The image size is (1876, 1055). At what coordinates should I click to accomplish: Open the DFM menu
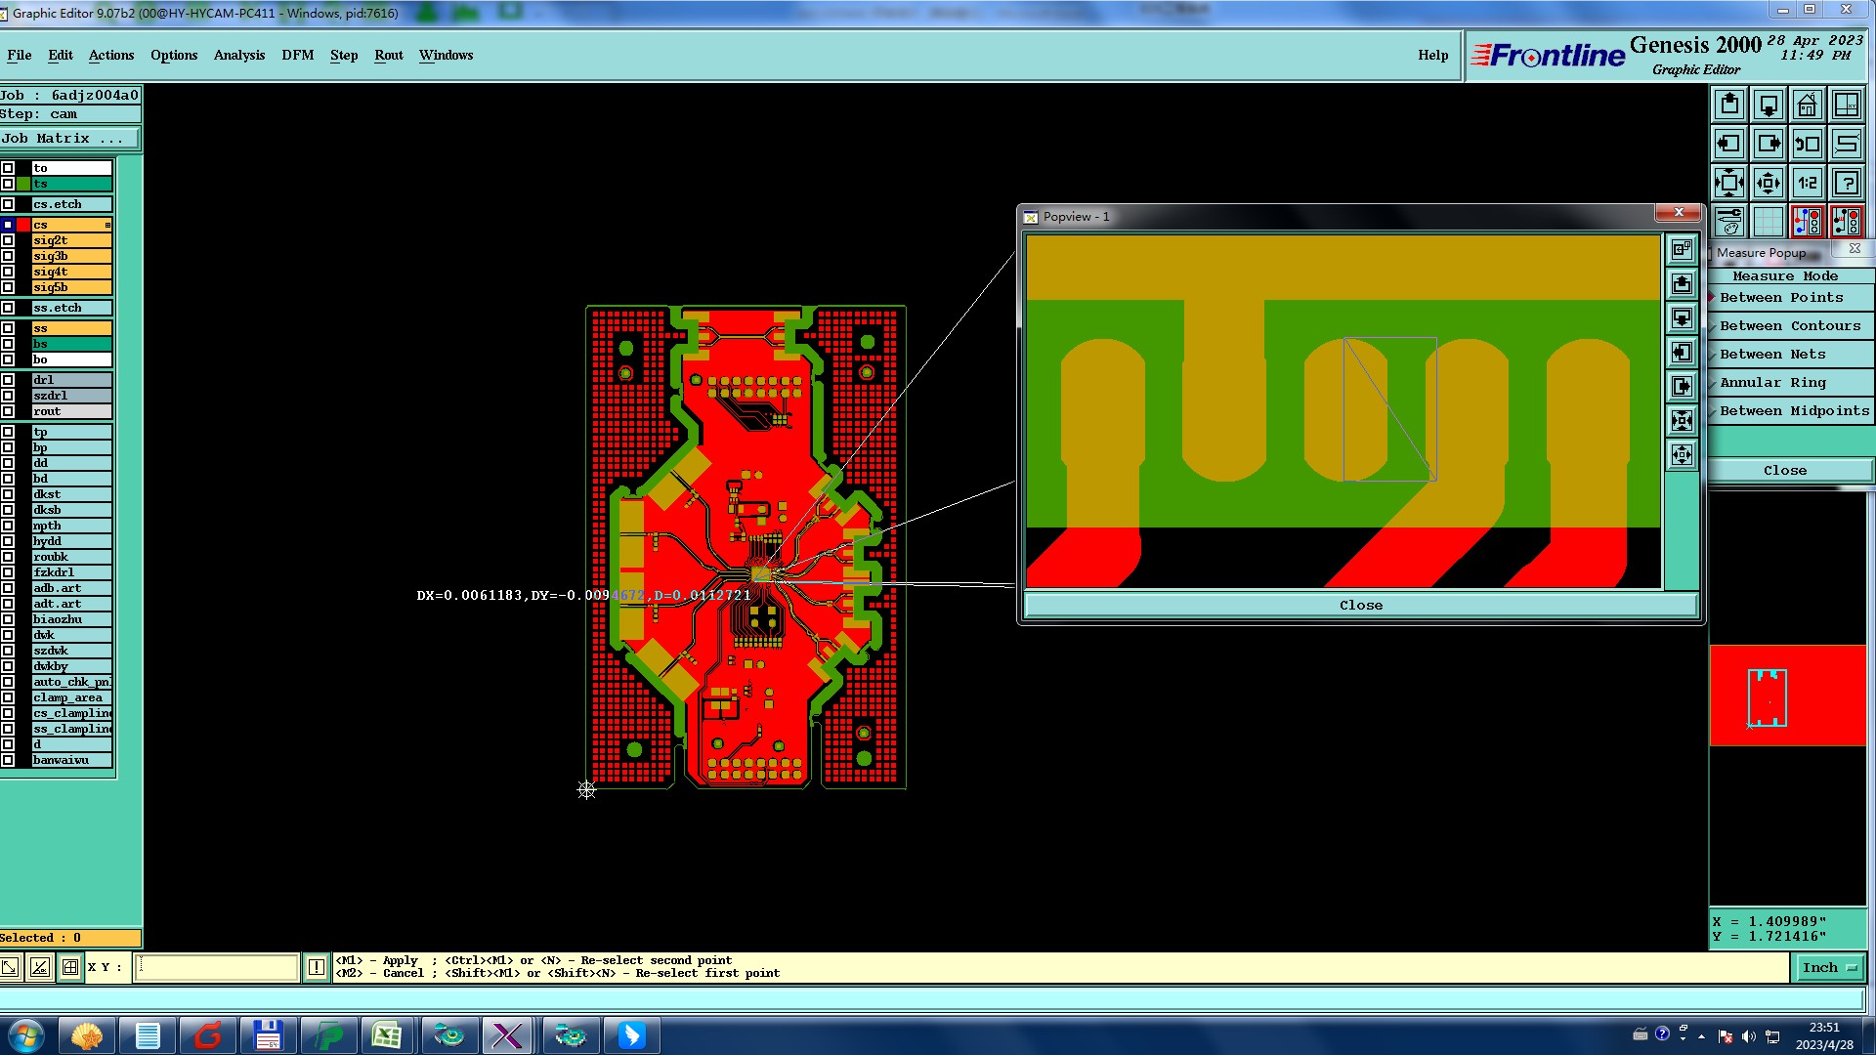[x=297, y=56]
